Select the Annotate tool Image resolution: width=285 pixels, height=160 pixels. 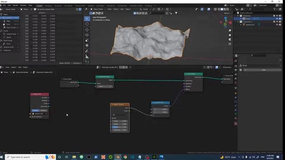coord(87,52)
